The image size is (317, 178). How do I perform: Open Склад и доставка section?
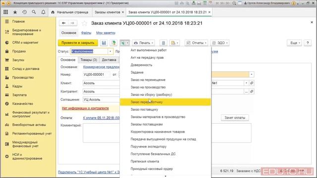click(x=28, y=69)
